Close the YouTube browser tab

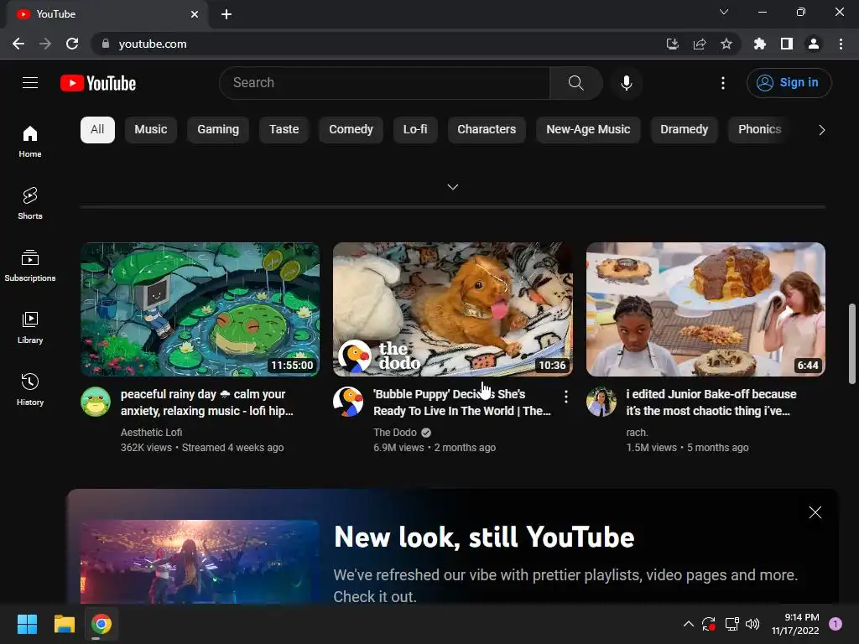pos(195,14)
